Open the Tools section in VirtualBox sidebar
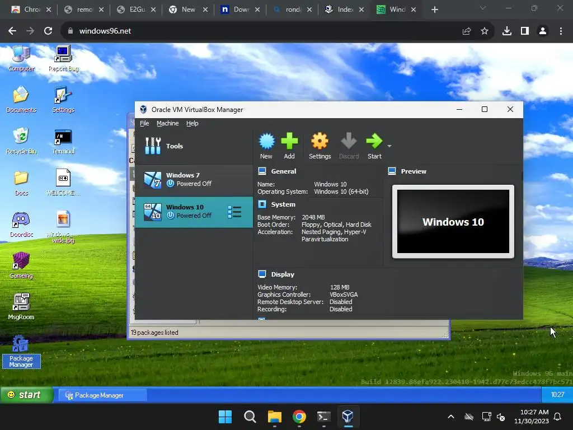The width and height of the screenshot is (573, 430). 194,146
